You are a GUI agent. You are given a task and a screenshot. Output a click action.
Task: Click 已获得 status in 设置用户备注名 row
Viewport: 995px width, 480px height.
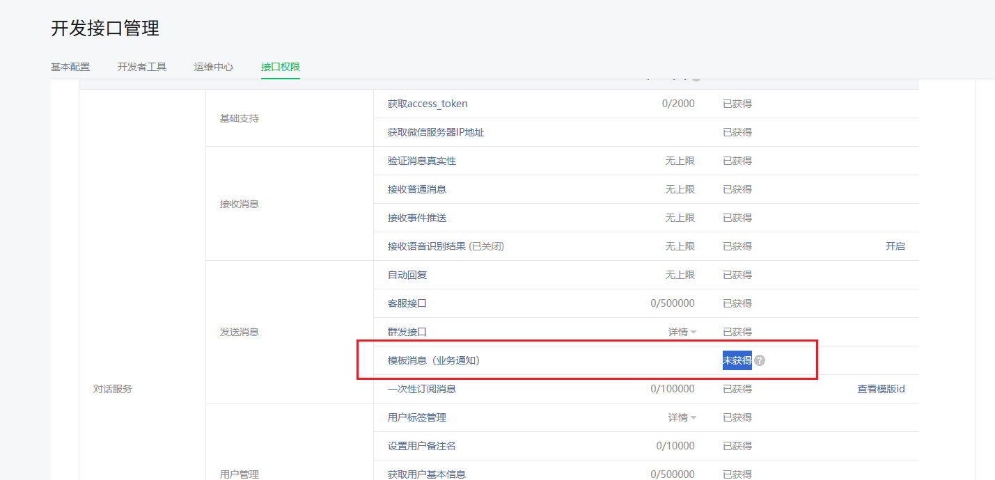[737, 446]
